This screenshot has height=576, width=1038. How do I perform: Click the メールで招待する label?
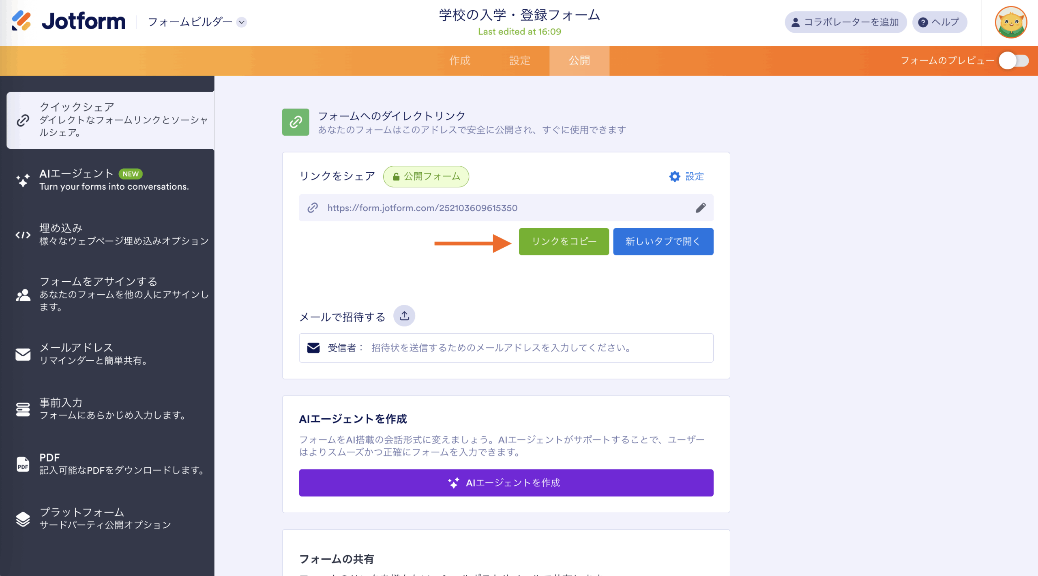(342, 317)
